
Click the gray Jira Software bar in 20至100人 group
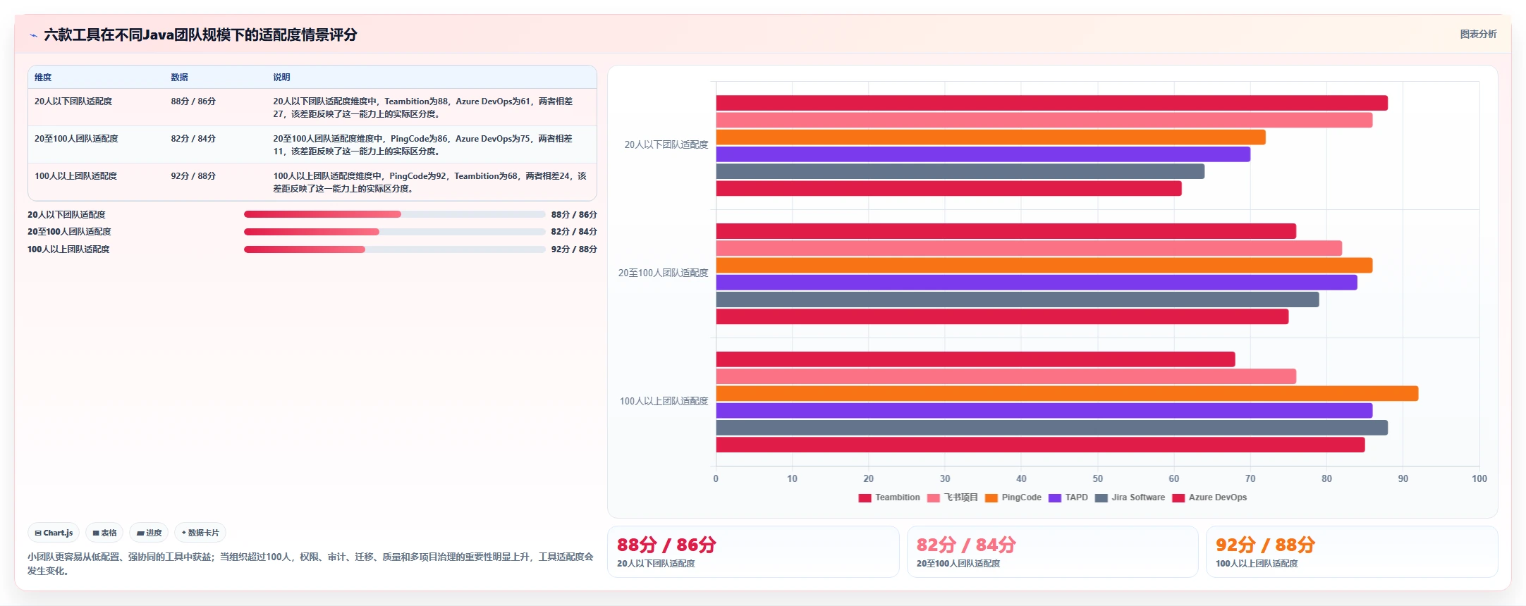click(1018, 299)
